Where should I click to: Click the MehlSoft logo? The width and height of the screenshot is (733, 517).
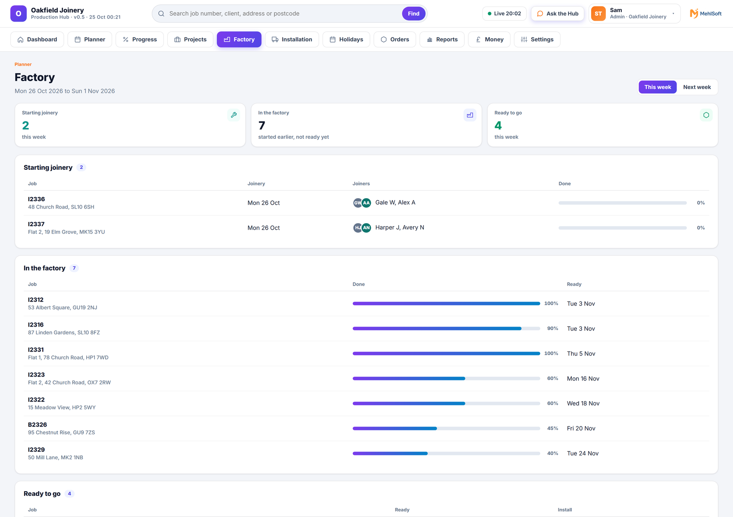pyautogui.click(x=705, y=13)
